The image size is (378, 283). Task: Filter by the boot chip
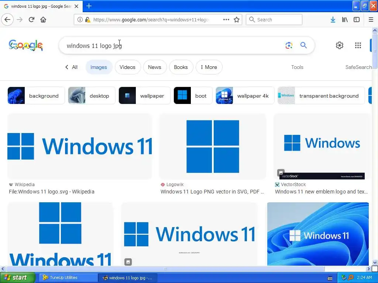point(193,95)
